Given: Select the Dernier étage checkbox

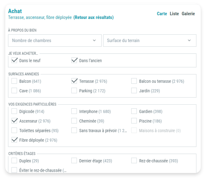Looking at the screenshot, I should (74, 161).
